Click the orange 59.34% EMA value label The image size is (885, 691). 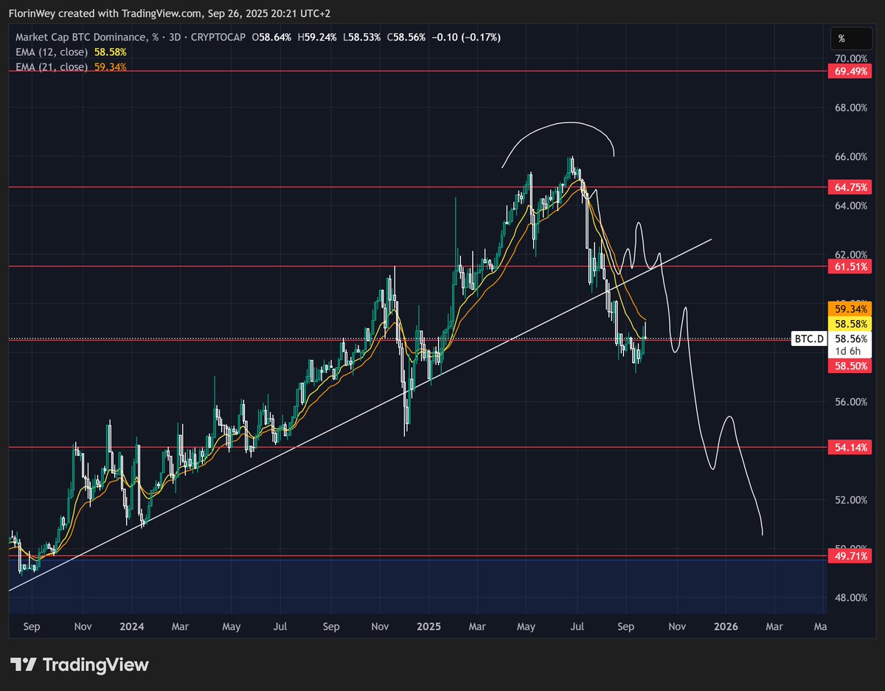pos(850,308)
